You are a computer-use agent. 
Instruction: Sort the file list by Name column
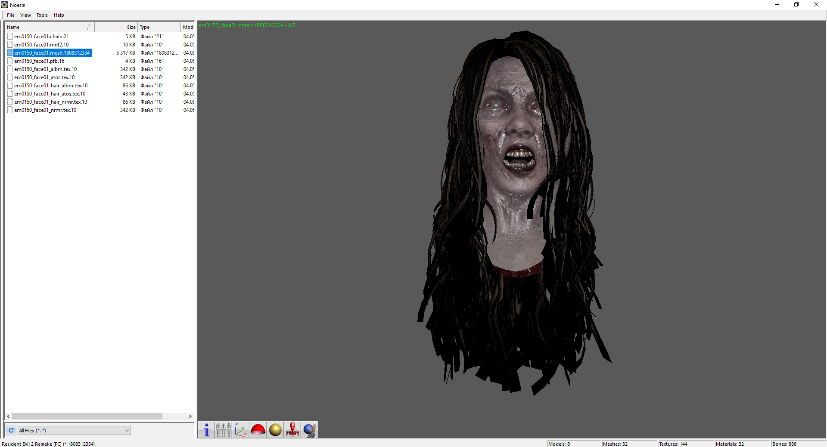tap(50, 27)
